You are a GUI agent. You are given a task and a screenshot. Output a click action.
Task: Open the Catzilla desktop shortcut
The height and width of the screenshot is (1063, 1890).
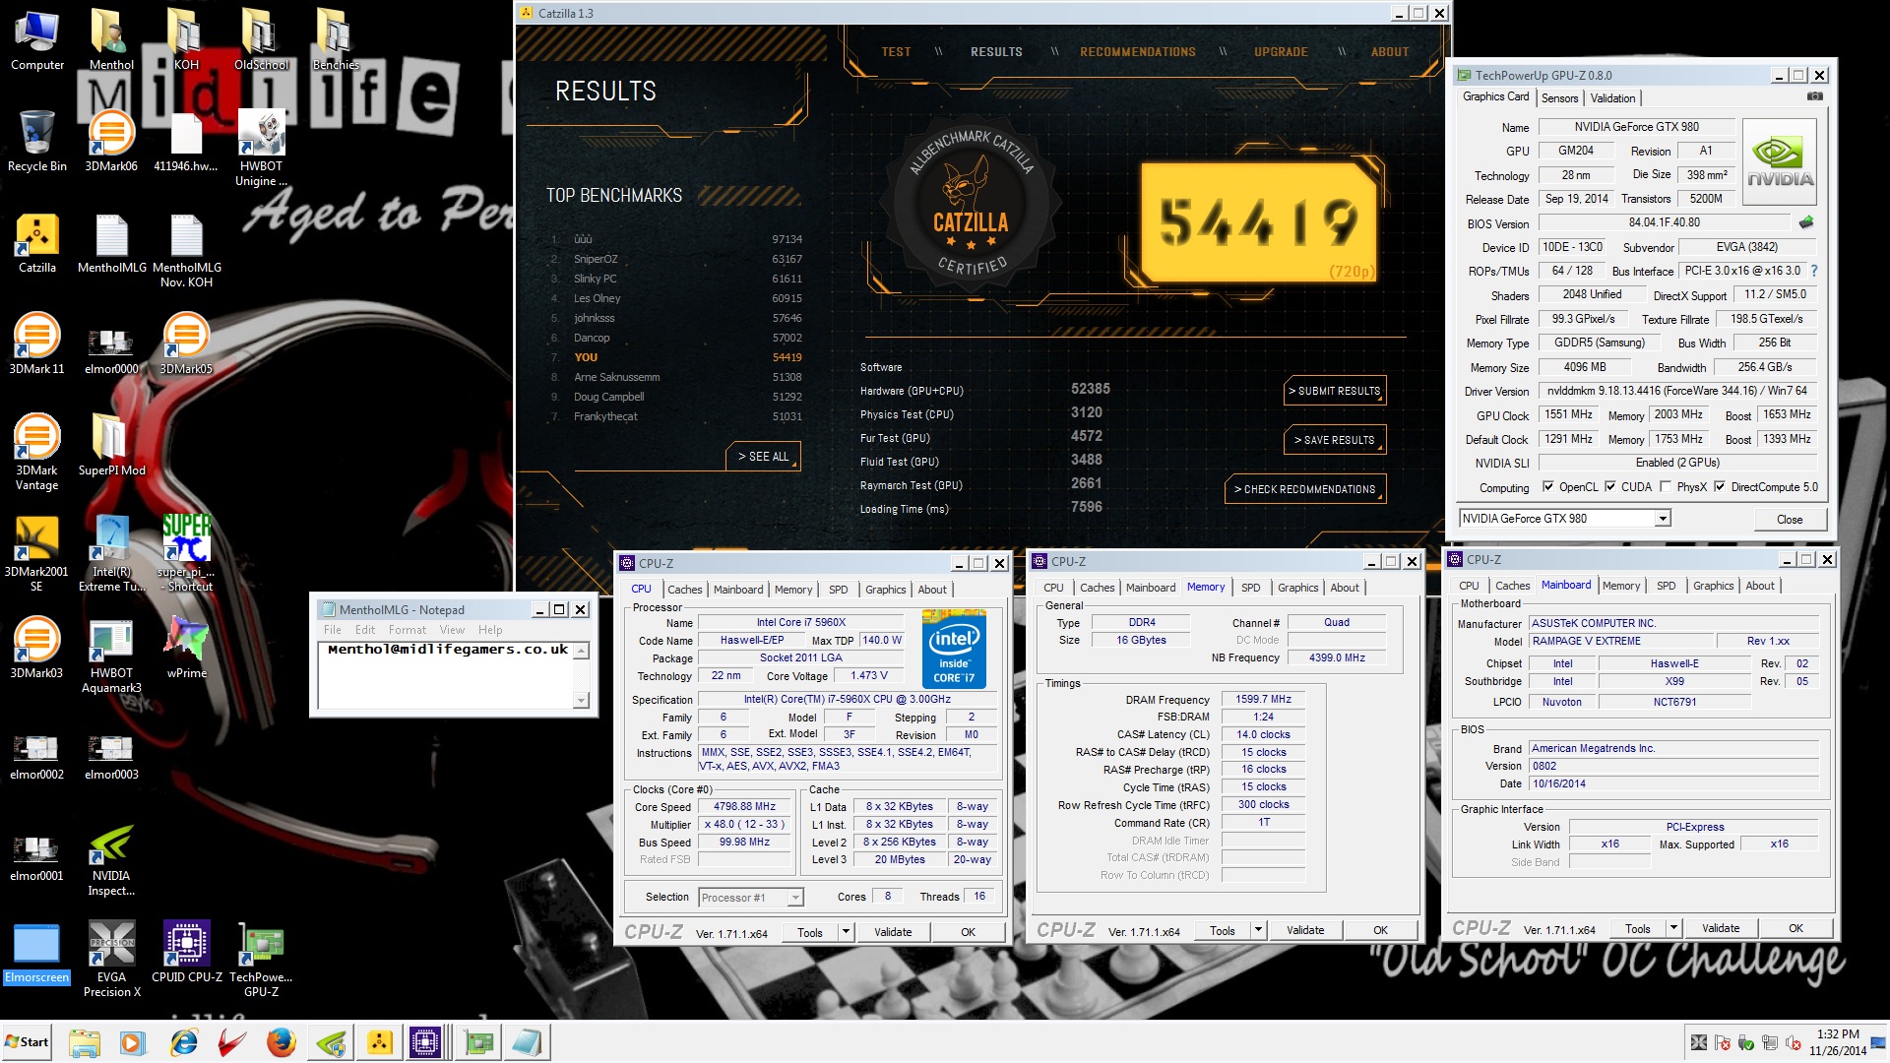click(37, 243)
